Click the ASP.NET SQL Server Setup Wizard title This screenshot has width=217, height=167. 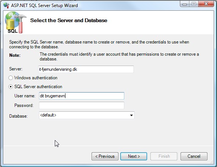coord(45,6)
